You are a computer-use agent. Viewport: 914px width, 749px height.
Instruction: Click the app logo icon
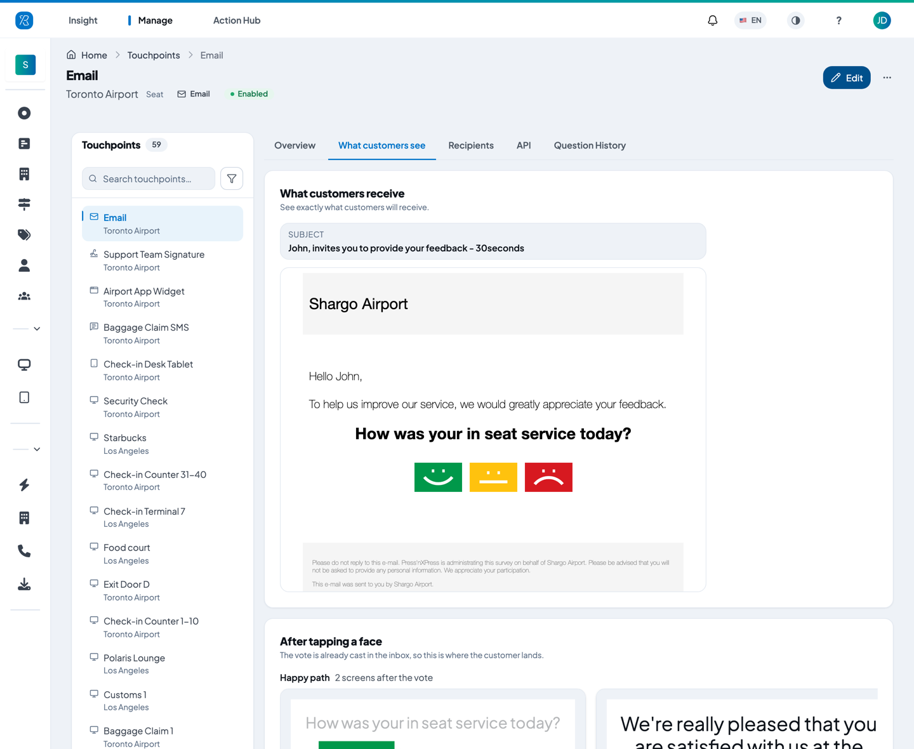tap(24, 20)
